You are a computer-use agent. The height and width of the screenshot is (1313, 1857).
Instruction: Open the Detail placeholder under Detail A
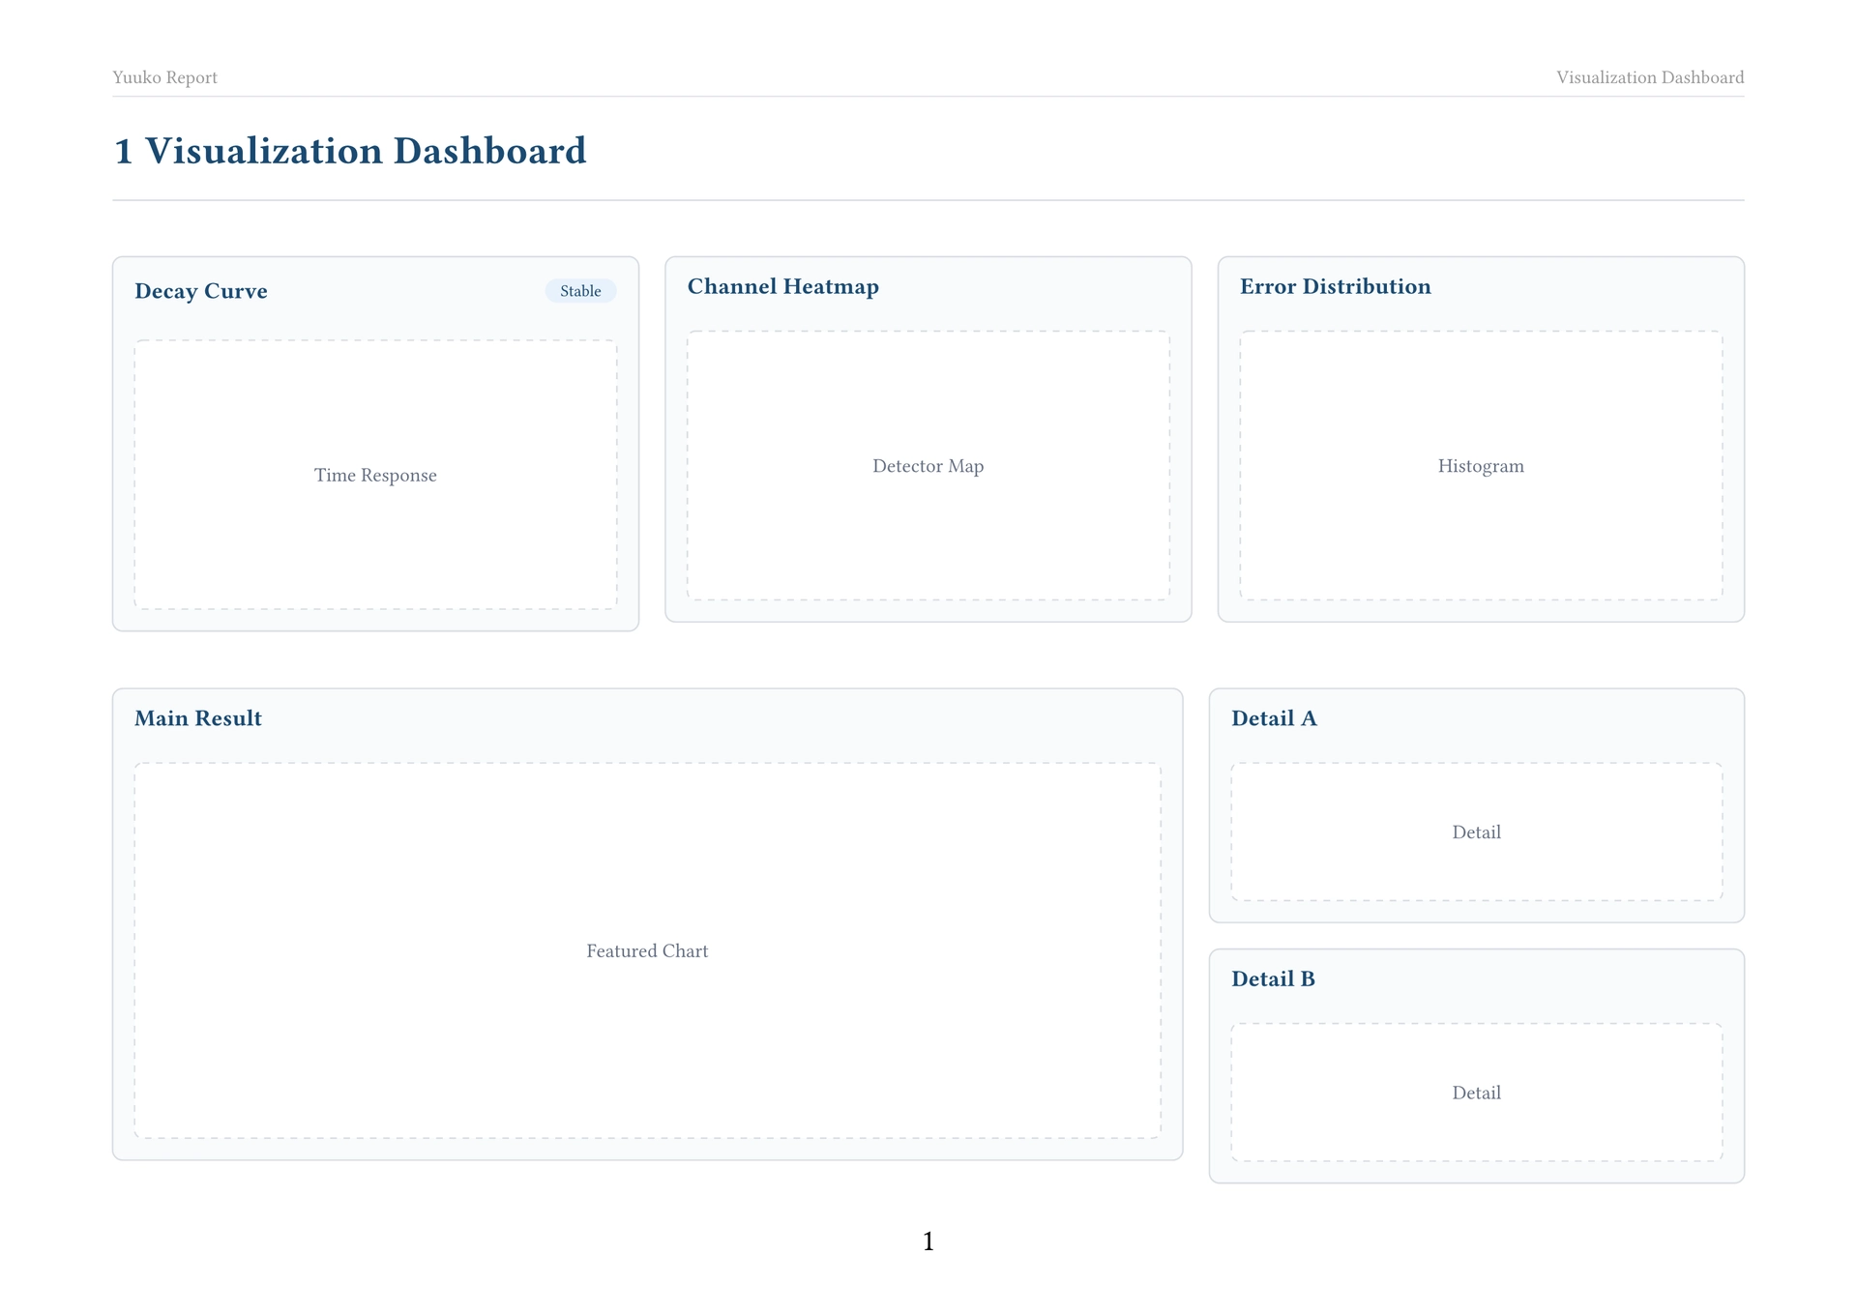tap(1477, 832)
